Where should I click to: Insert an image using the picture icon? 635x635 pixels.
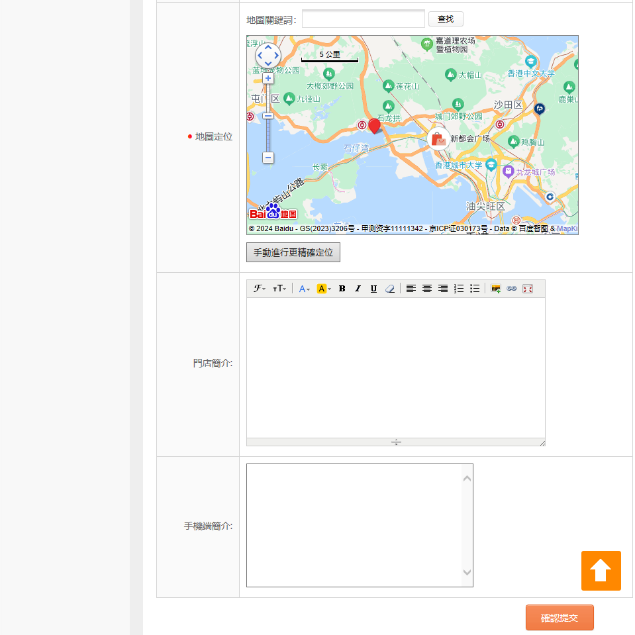pos(495,289)
